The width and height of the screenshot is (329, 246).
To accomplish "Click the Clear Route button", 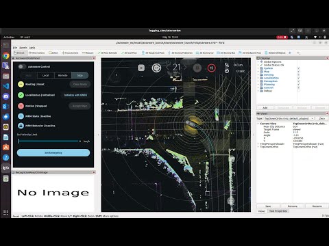I will click(80, 84).
